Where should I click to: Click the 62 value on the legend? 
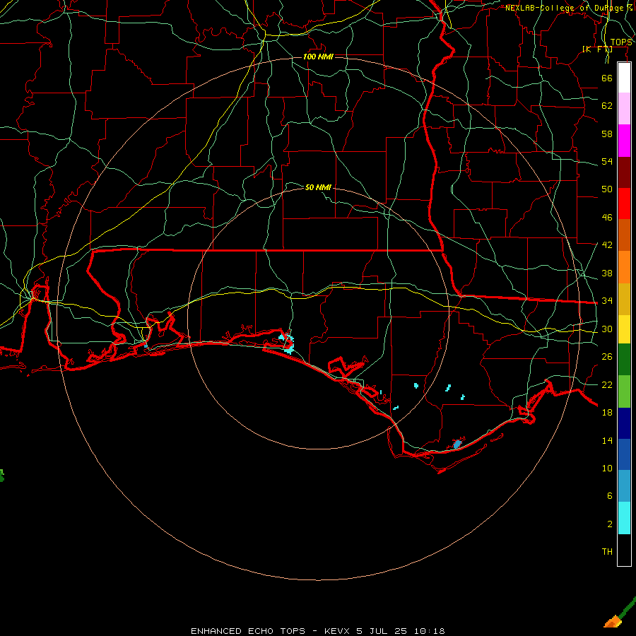607,105
